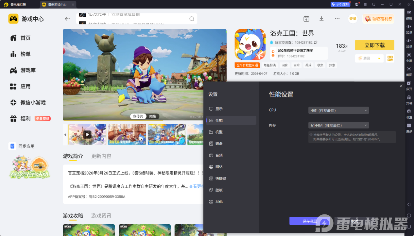Expand the CPU cores dropdown
The image size is (414, 236).
point(338,110)
